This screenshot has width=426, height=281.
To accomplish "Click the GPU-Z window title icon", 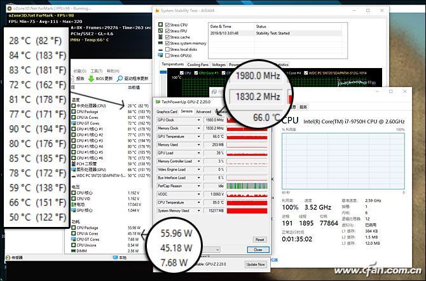I will [158, 102].
